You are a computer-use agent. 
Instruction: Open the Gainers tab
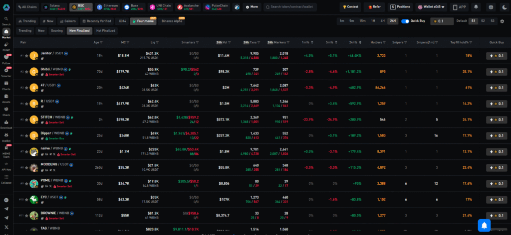click(x=68, y=21)
